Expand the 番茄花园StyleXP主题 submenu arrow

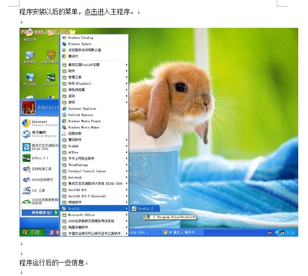[126, 64]
